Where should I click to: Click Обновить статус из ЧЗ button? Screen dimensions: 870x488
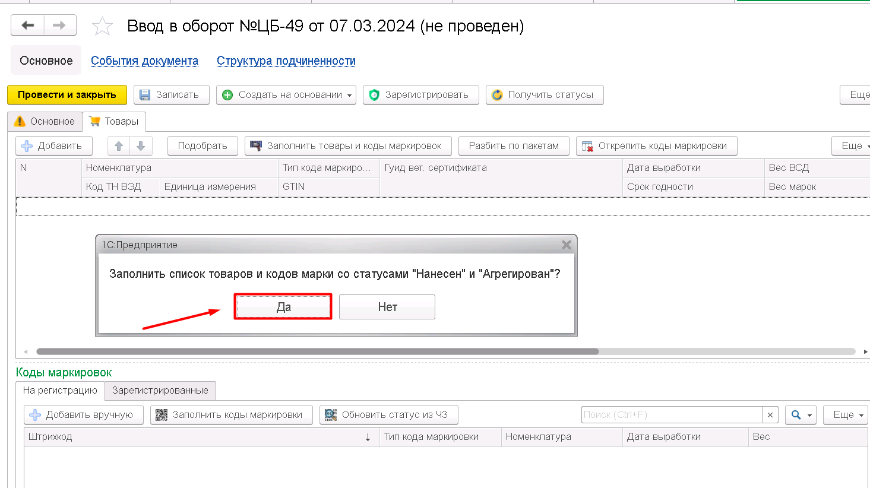(389, 415)
